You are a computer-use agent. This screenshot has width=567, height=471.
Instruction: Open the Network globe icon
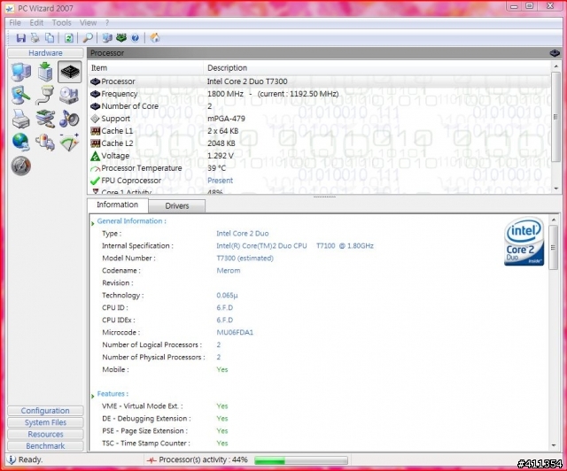point(21,142)
